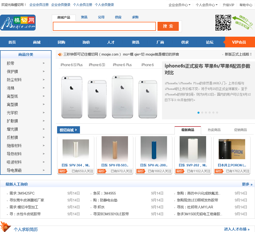The height and width of the screenshot is (232, 255).
Task: Click the 企业会员注册 link
Action: tap(39, 5)
